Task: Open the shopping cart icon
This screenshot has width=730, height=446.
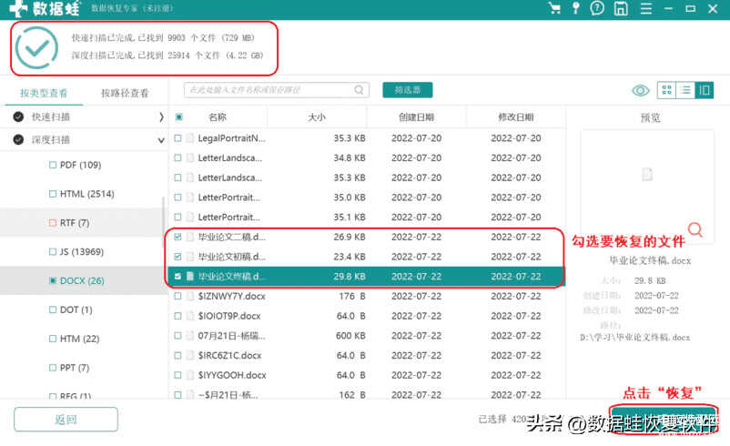Action: (554, 8)
